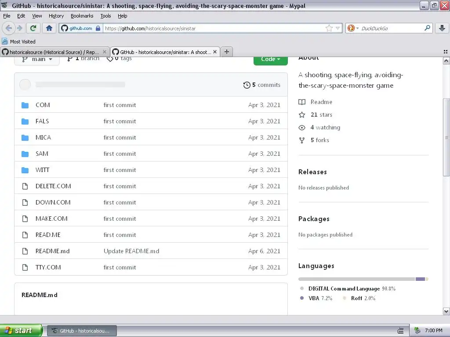
Task: Open the History menu
Action: click(56, 16)
